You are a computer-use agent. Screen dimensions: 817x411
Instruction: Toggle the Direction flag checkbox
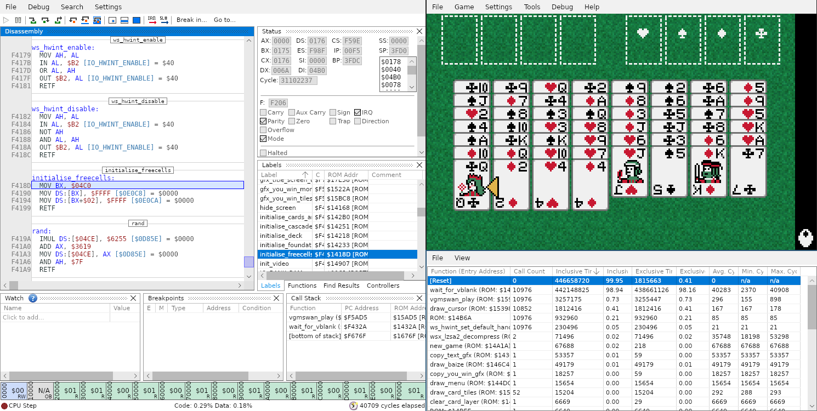[358, 121]
